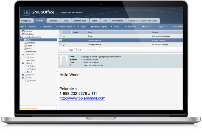Open the Delete dropdown arrow
Screen dimensions: 202x136
(x=122, y=27)
